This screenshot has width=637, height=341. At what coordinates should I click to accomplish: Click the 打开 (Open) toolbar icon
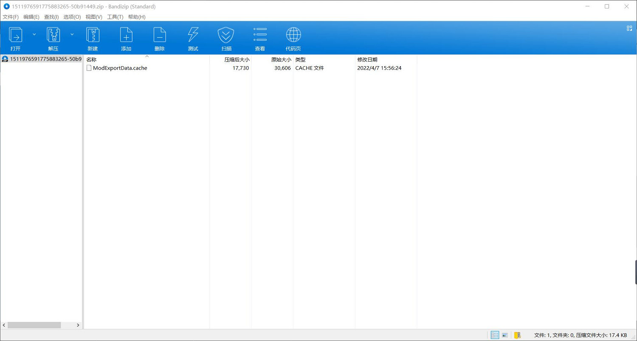pyautogui.click(x=16, y=39)
